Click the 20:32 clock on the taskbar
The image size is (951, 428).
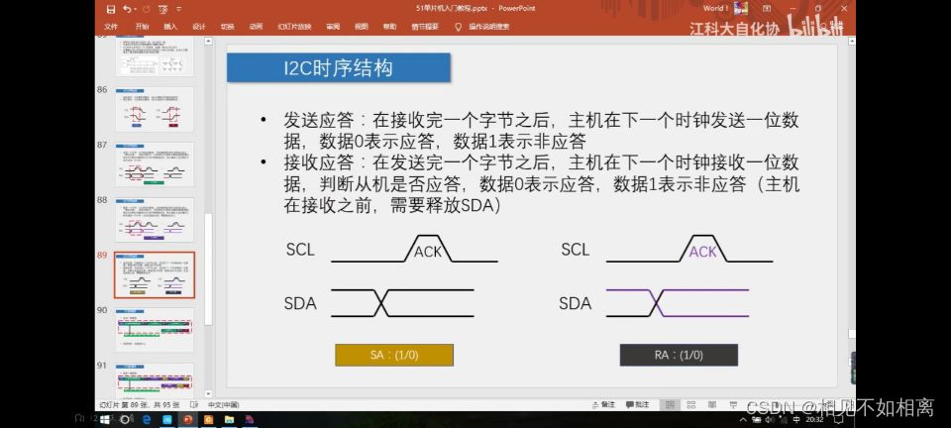point(814,419)
